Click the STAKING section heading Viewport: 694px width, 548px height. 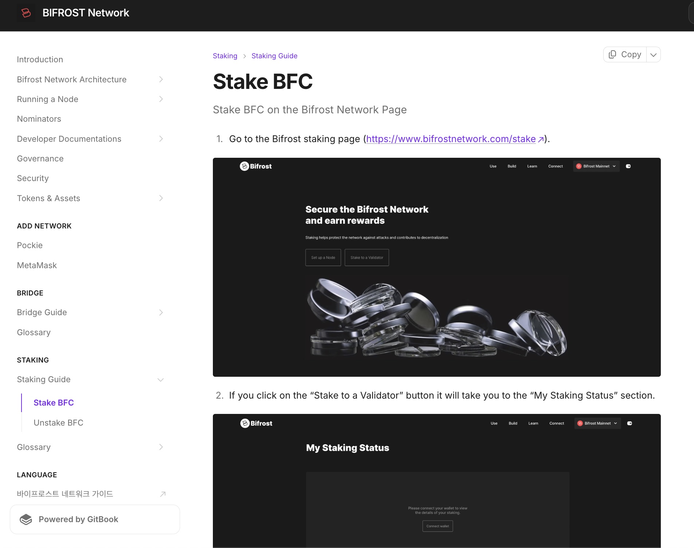[x=33, y=360]
